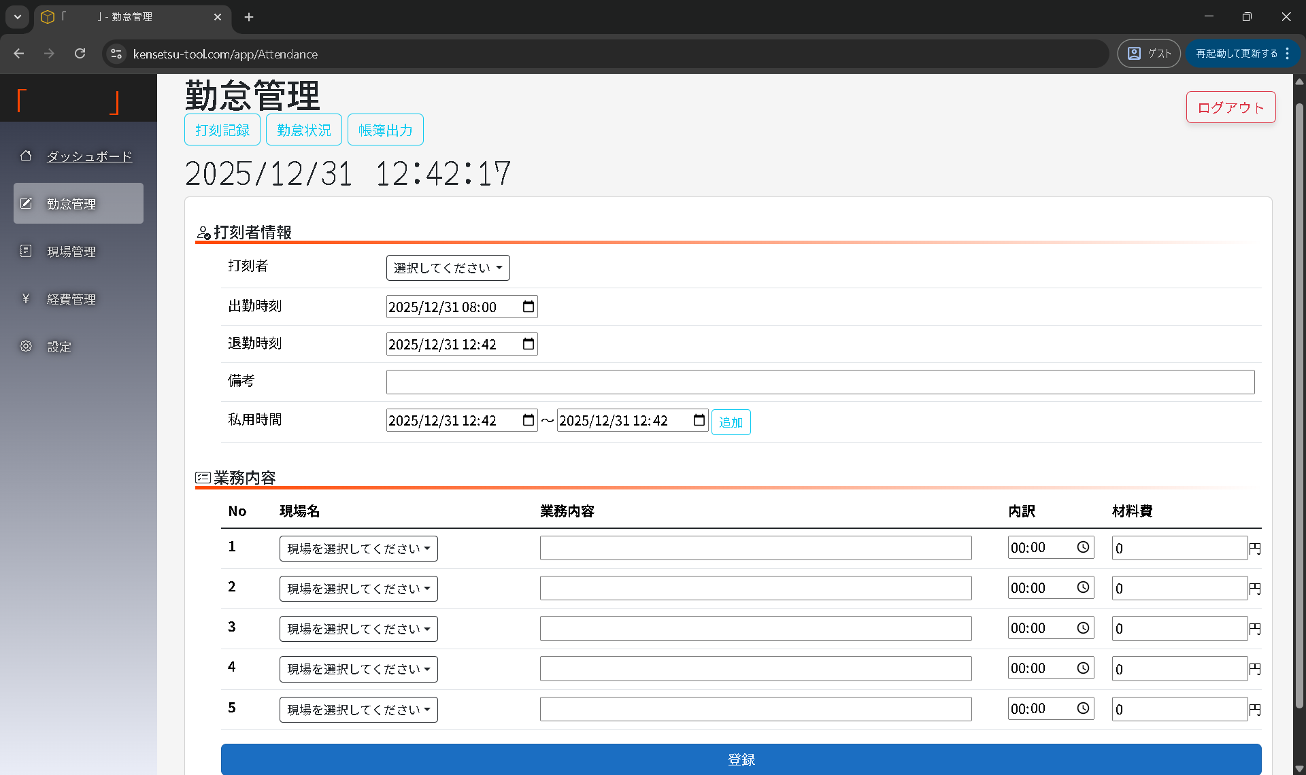Click the yen icon next to 経費管理

click(26, 298)
